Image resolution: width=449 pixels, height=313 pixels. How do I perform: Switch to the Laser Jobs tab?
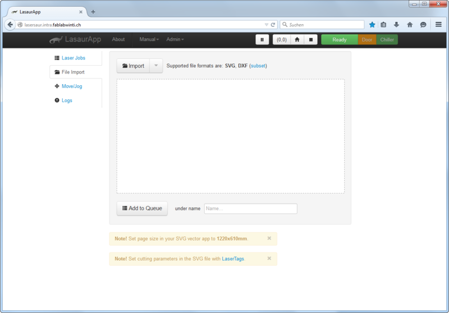(74, 58)
